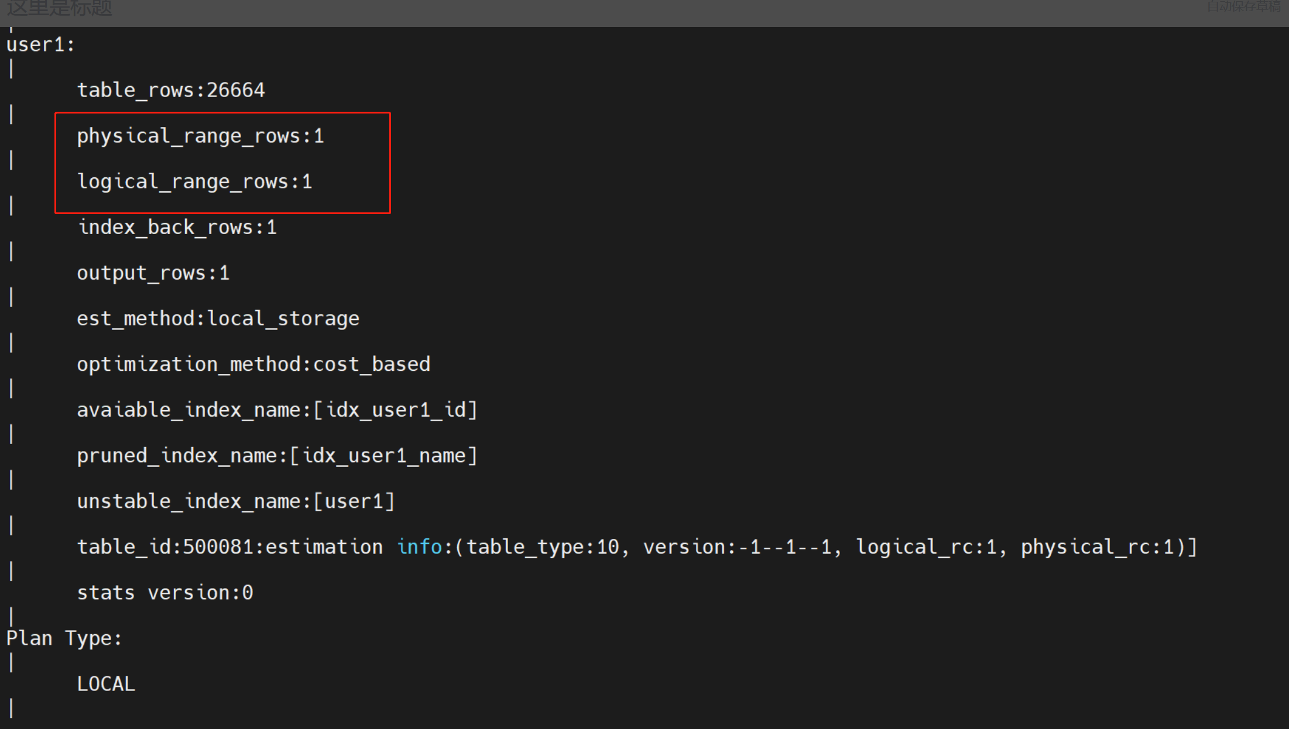
Task: Click the LOCAL plan type value
Action: (106, 683)
